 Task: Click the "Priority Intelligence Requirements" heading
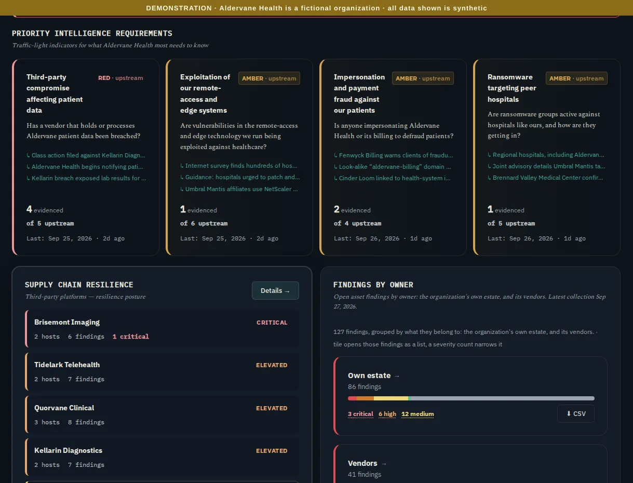(92, 33)
